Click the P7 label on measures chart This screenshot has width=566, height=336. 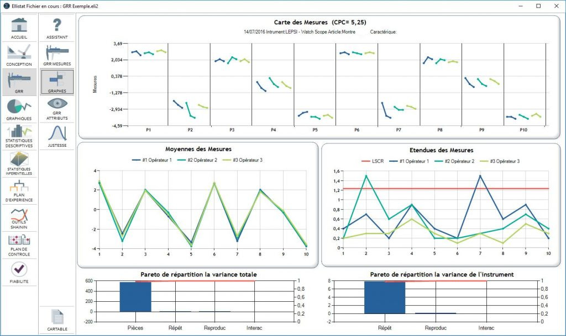point(399,130)
